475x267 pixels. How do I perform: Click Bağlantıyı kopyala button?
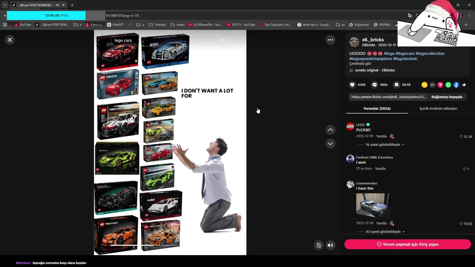447,97
